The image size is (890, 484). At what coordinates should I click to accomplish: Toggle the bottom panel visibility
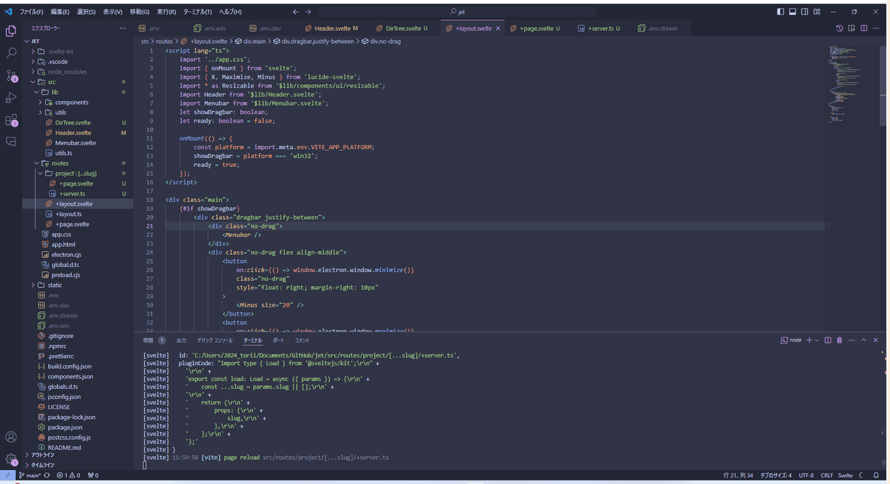[792, 12]
